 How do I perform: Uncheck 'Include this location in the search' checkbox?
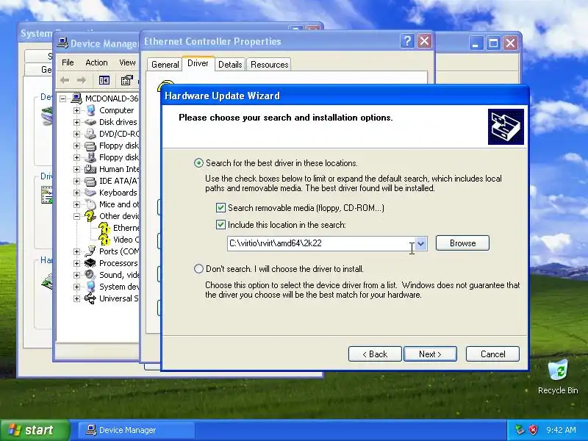tap(221, 225)
